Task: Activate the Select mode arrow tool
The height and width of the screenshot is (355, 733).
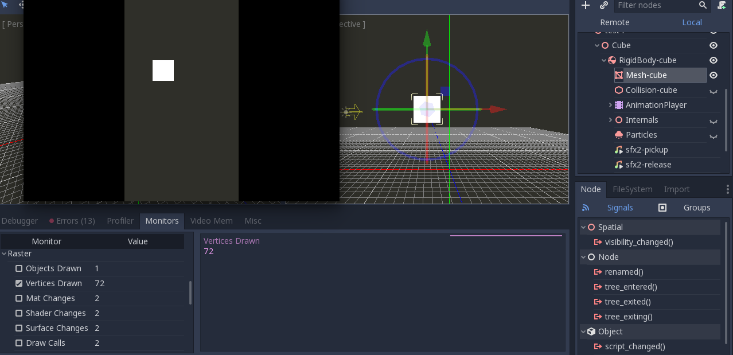Action: coord(4,4)
